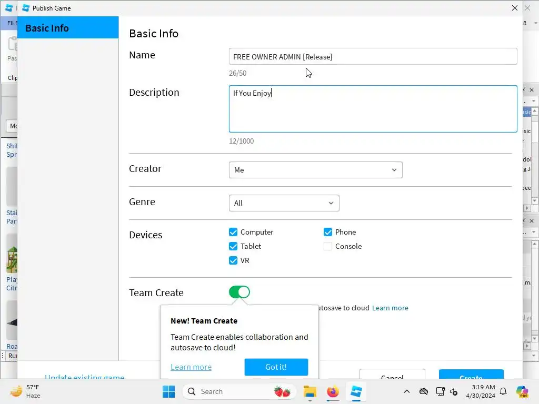
Task: Click the strawberry search highlight icon
Action: coord(282,391)
